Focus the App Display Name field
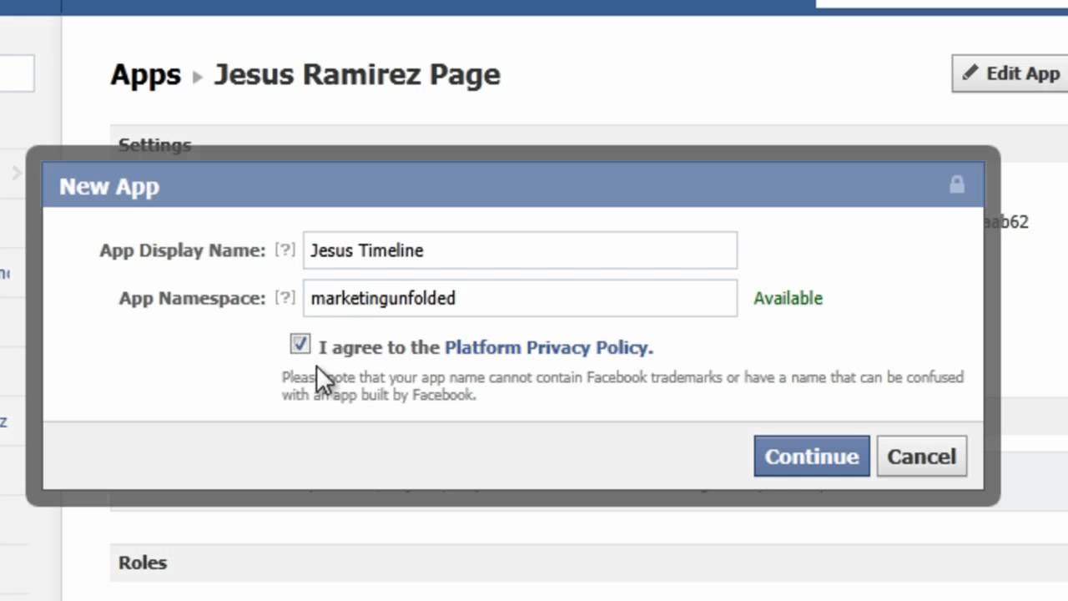1068x601 pixels. click(x=520, y=250)
